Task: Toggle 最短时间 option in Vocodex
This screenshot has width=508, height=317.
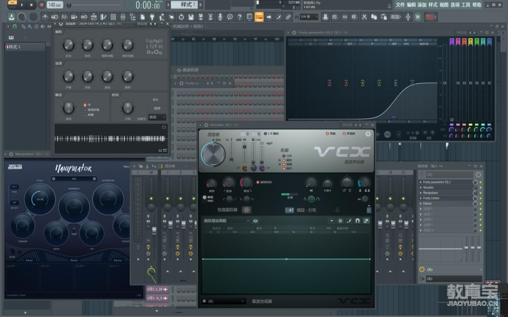Action: click(258, 182)
